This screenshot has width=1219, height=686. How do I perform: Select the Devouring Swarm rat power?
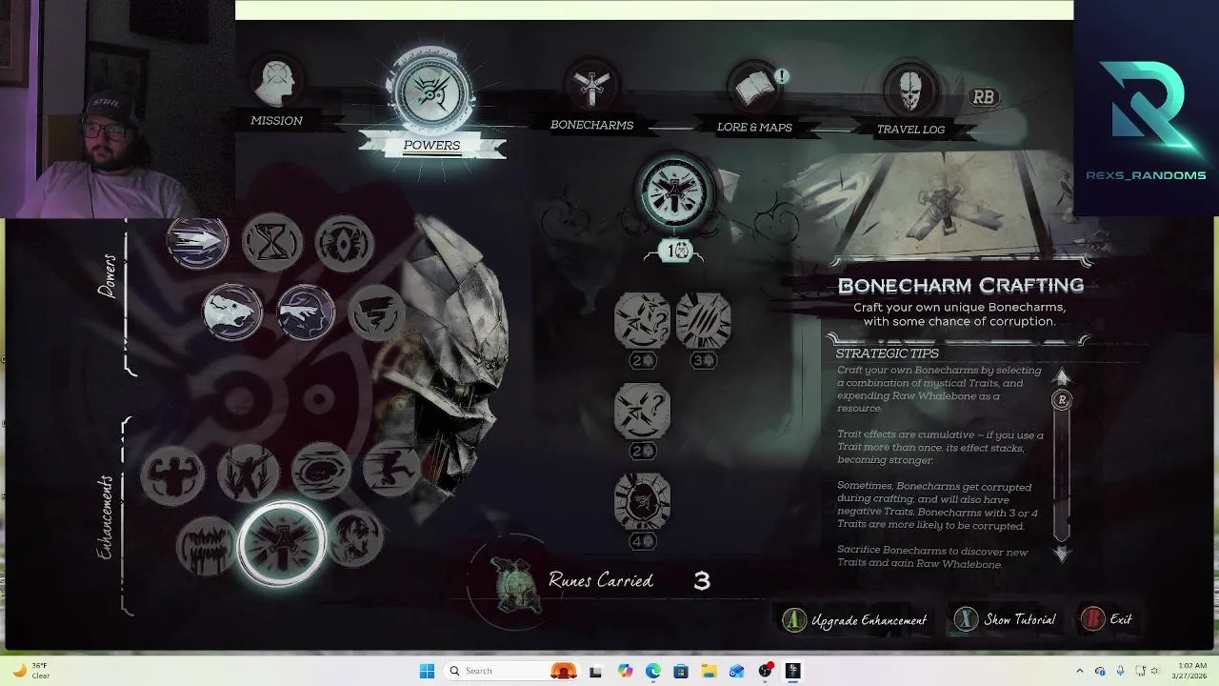click(232, 313)
